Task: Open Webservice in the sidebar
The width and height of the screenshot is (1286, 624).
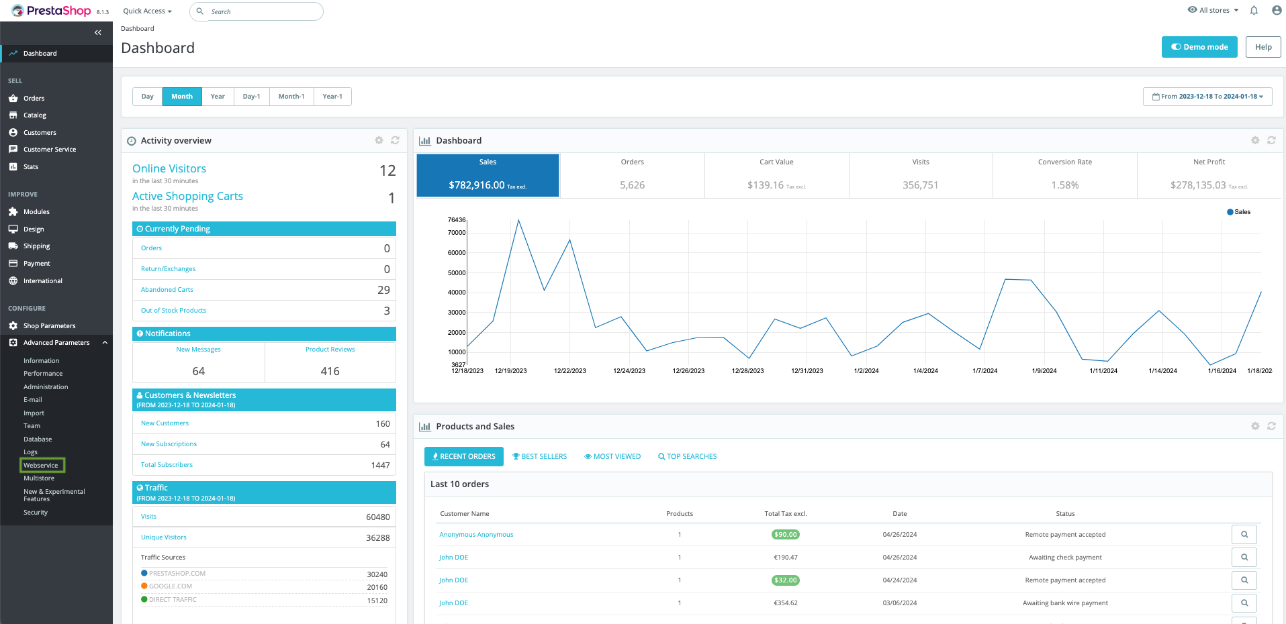Action: (x=41, y=466)
